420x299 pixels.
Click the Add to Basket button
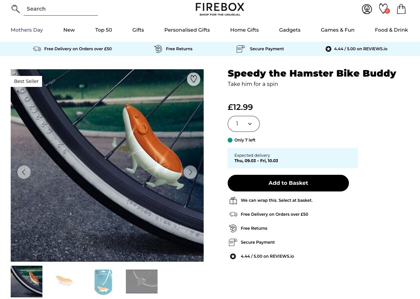coord(288,183)
